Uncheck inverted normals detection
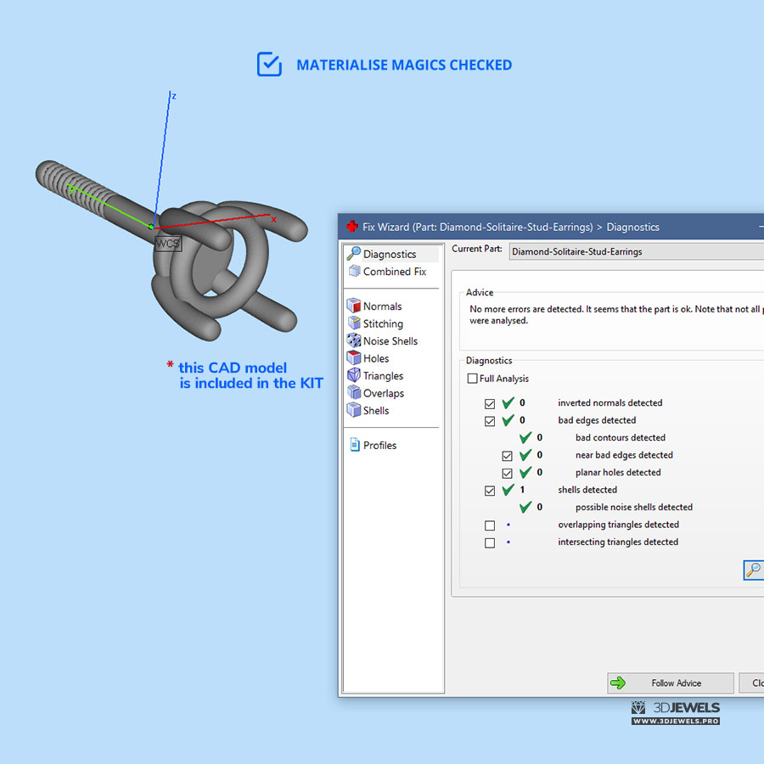This screenshot has width=764, height=764. [490, 403]
